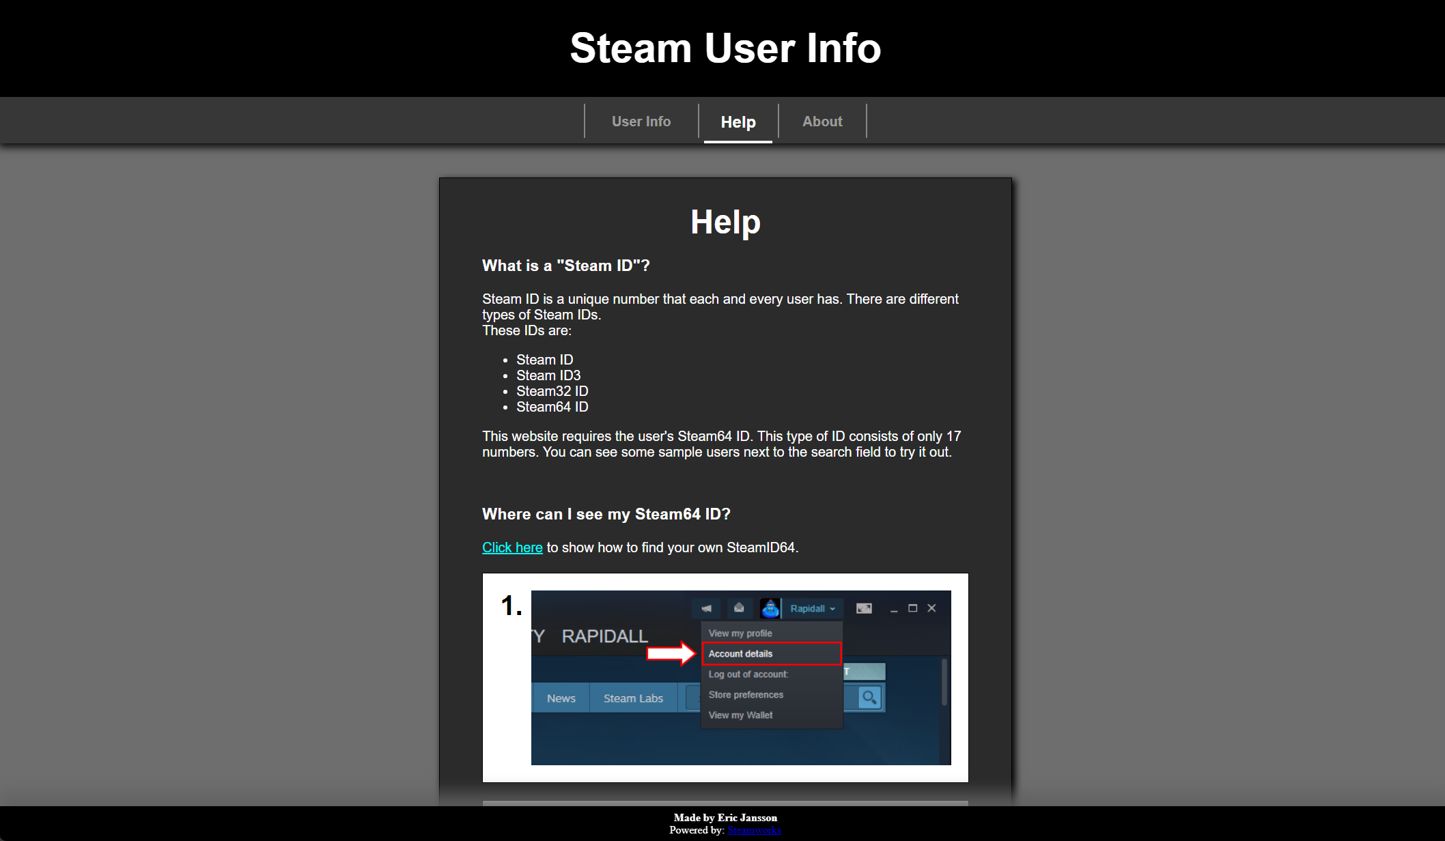Select the Help tab
This screenshot has width=1445, height=841.
(x=738, y=122)
